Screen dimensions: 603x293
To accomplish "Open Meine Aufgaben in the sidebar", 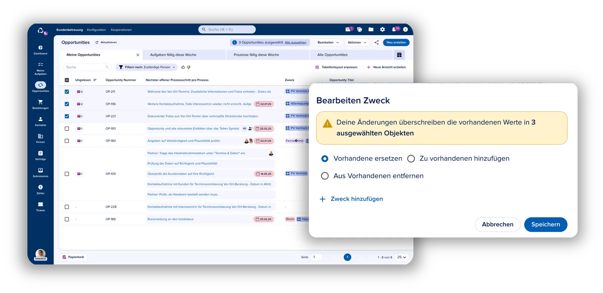I will coord(40,68).
